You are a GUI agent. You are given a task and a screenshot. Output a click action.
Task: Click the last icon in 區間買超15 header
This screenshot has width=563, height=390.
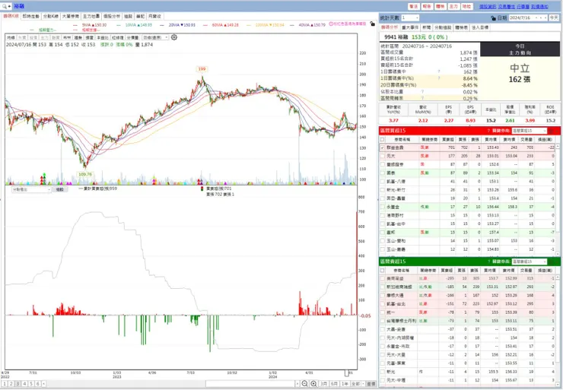pyautogui.click(x=557, y=131)
